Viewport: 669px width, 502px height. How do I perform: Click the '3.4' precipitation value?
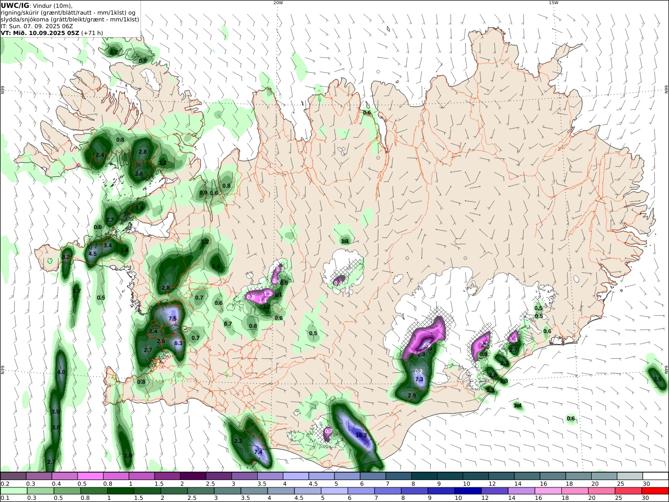[x=108, y=245]
